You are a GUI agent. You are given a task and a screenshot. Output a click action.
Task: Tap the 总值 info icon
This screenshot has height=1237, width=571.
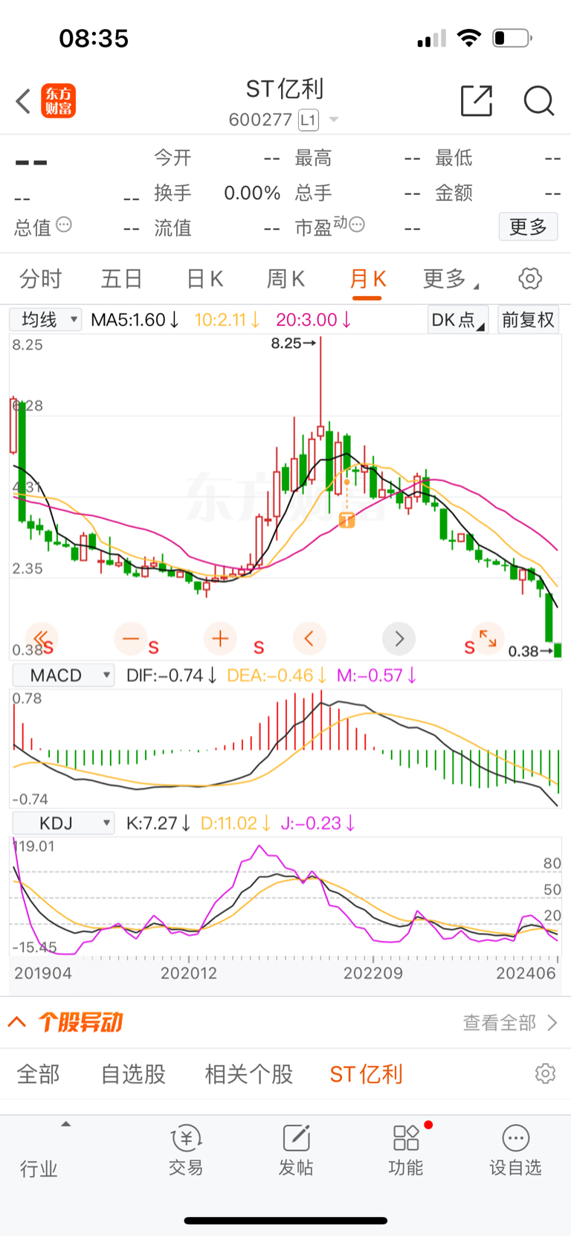(65, 225)
